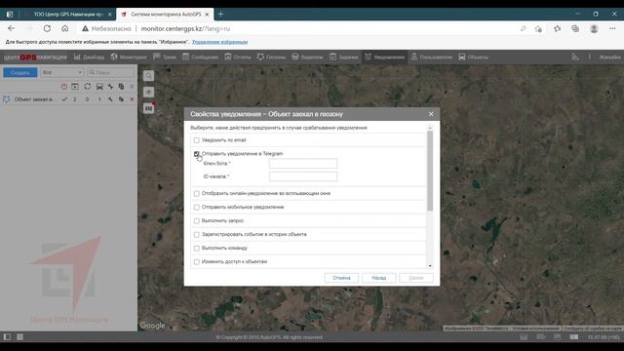The width and height of the screenshot is (624, 351).
Task: Click the browser collections icon
Action: coord(575,28)
